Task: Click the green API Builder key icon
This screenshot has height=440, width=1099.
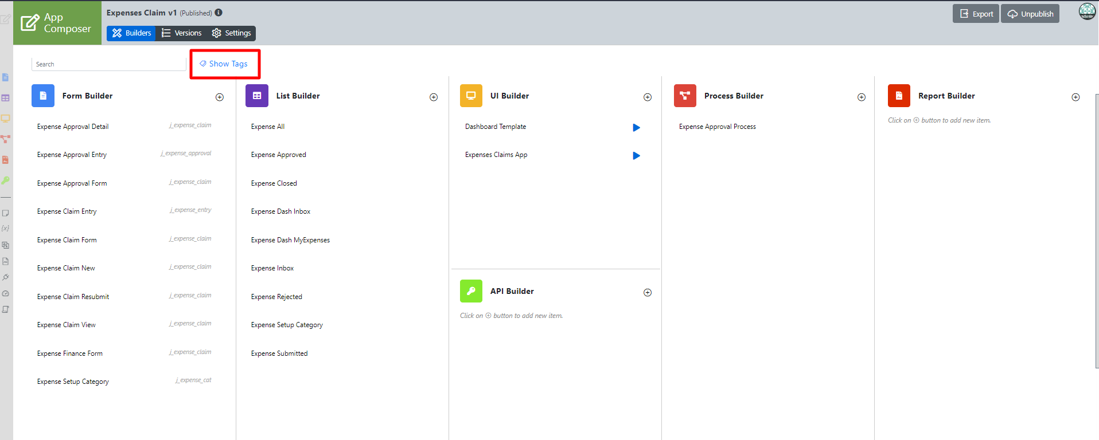Action: point(471,291)
